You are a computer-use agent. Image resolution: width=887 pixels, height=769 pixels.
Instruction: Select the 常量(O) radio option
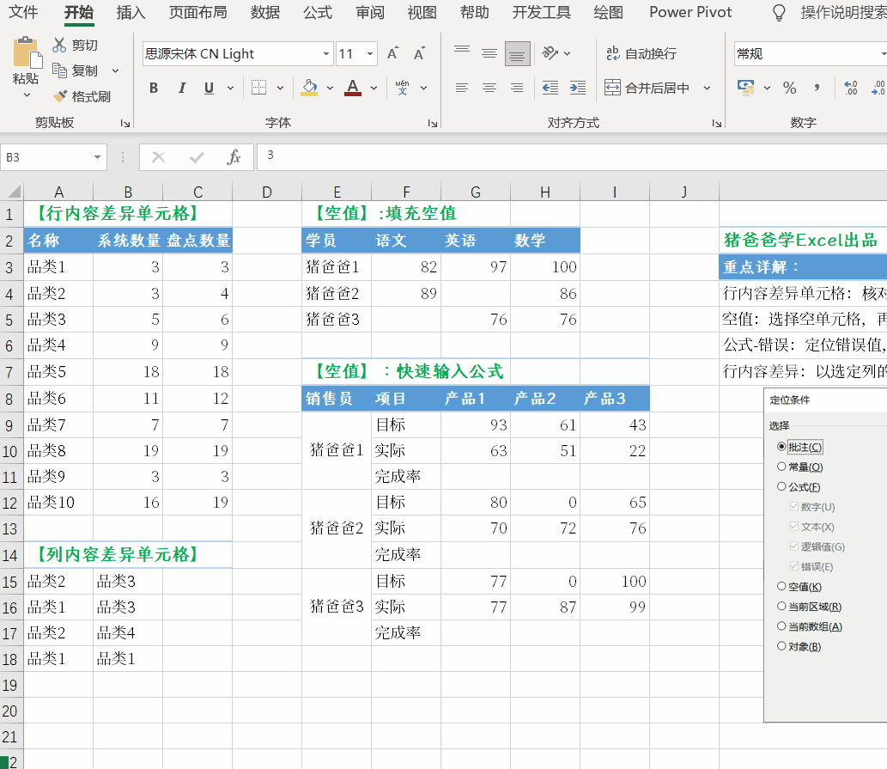point(781,467)
